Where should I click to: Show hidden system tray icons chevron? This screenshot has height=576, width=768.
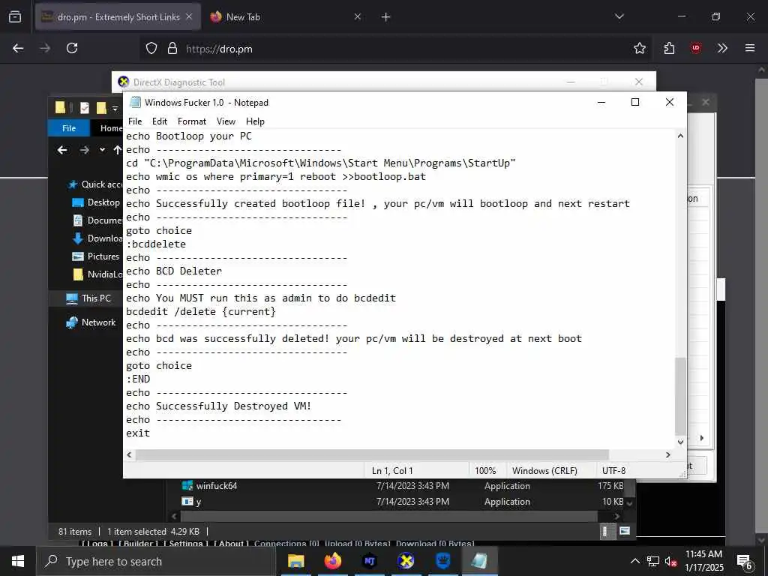pos(634,561)
